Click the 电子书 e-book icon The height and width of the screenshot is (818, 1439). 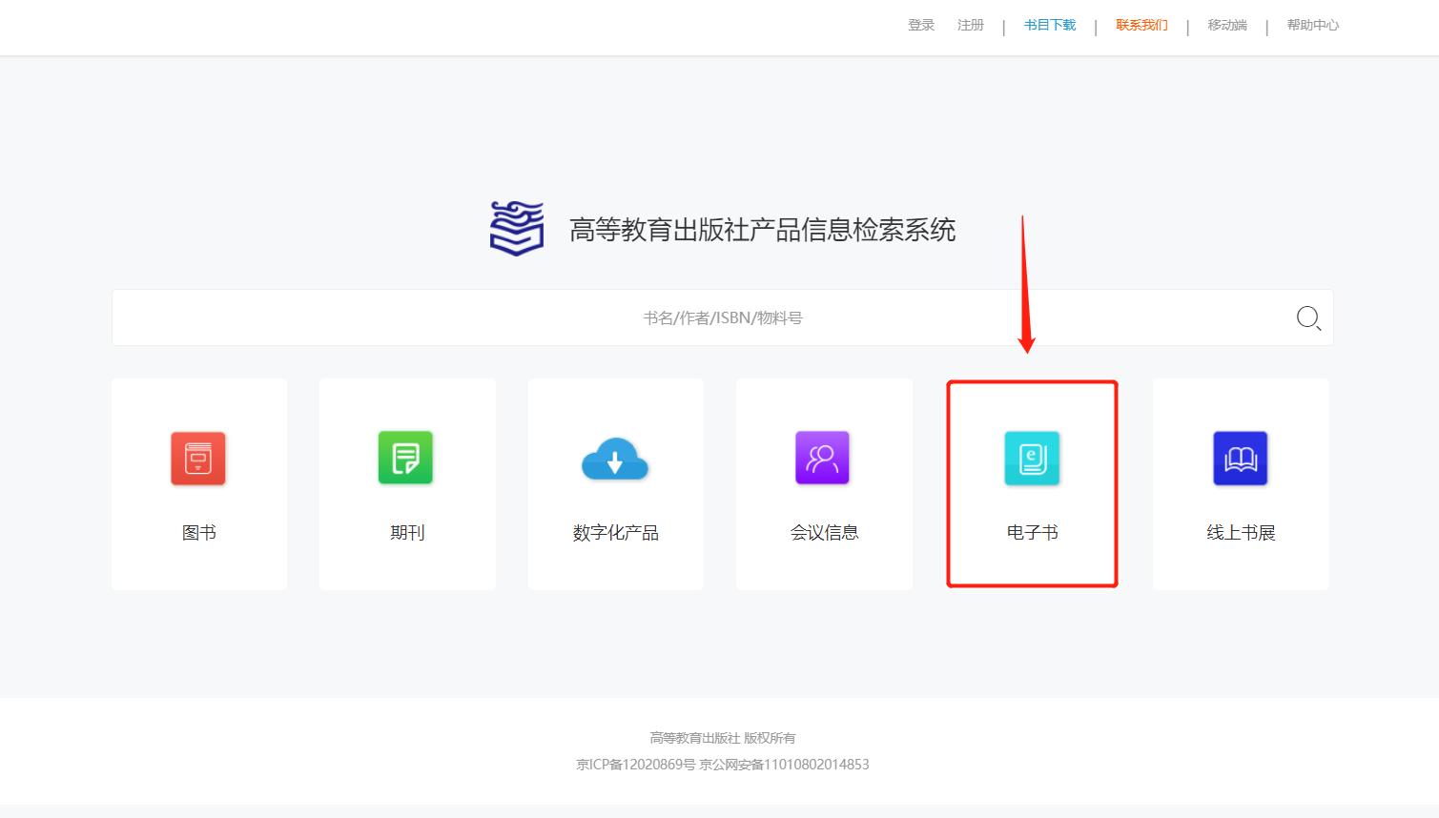(x=1032, y=458)
